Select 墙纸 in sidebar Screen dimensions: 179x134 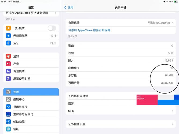(31, 129)
